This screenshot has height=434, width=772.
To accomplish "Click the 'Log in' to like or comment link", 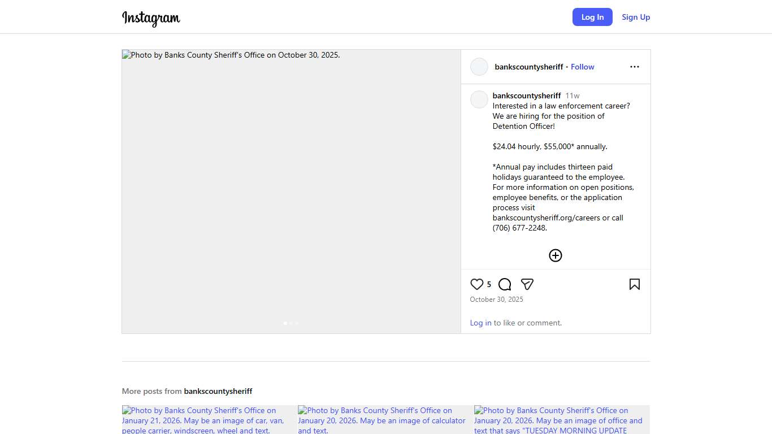I will coord(480,323).
